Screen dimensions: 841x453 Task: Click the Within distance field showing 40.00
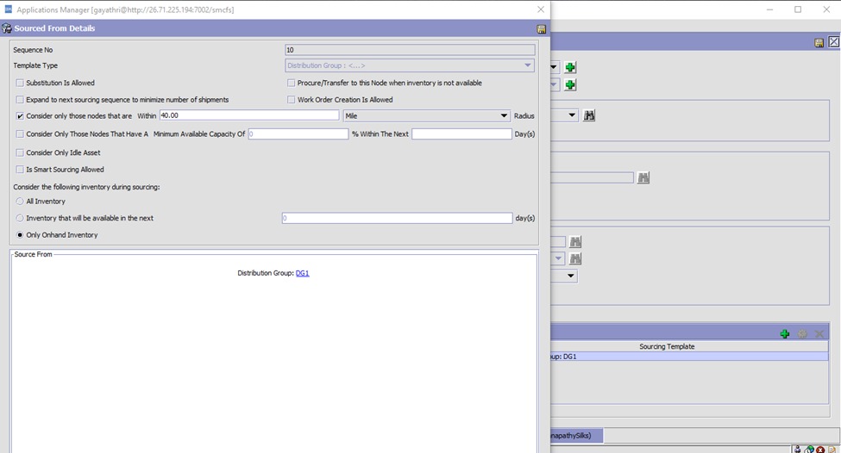pos(248,115)
